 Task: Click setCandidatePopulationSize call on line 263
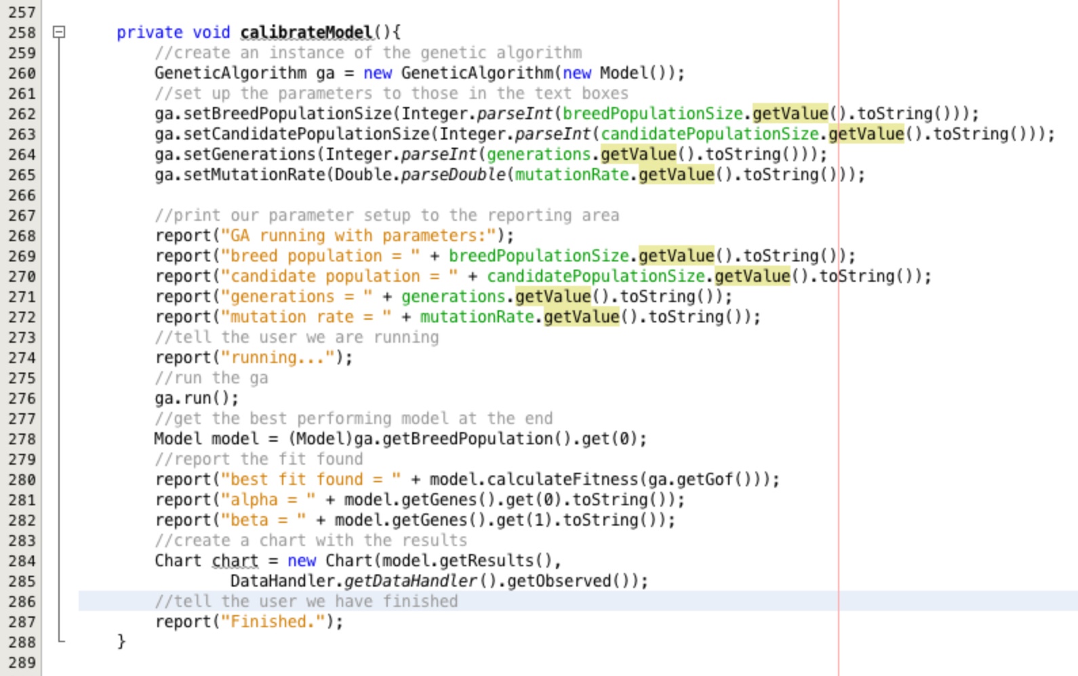pos(306,134)
